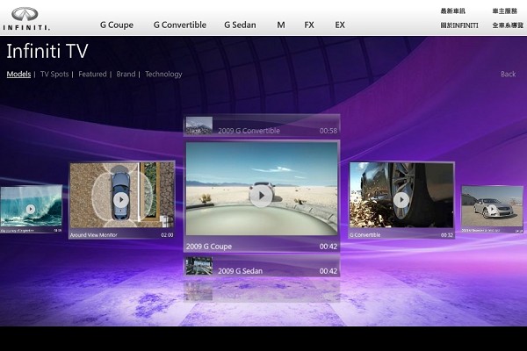
Task: Play the ocean wave video
Action: point(31,209)
